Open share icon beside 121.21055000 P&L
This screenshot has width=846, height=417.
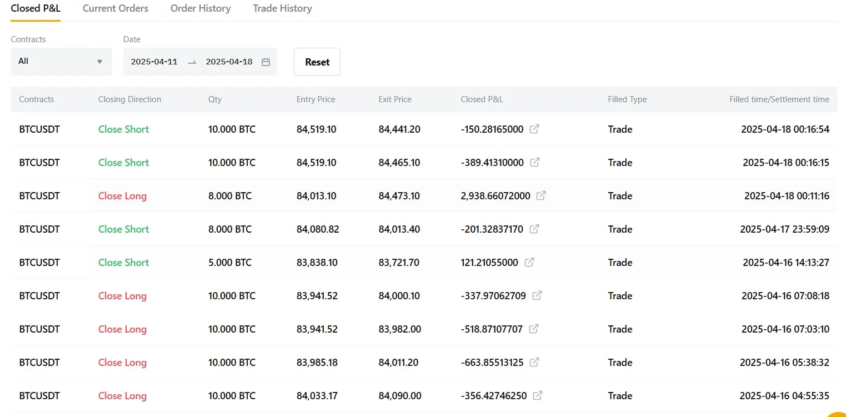point(529,263)
